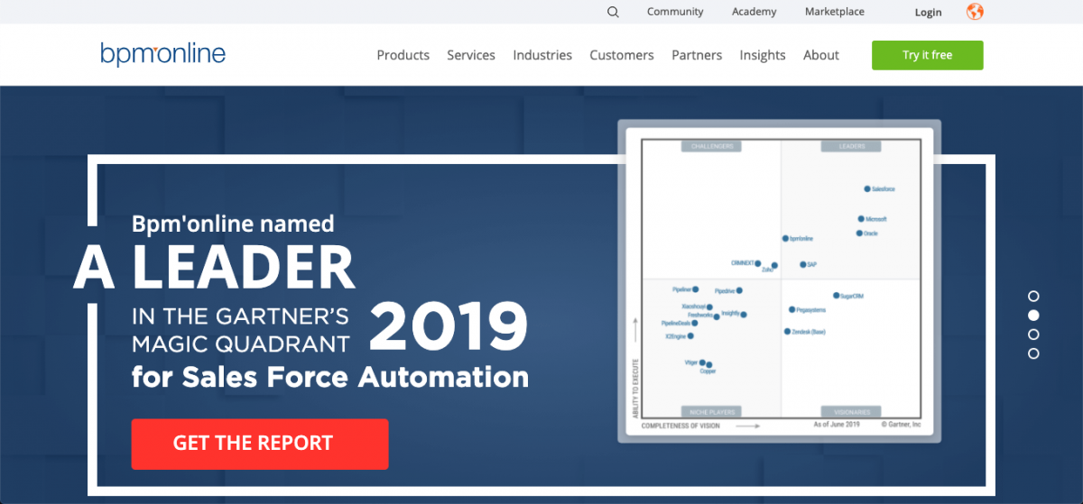The width and height of the screenshot is (1083, 504).
Task: Click the bpm'online dot in the chart
Action: (x=785, y=239)
